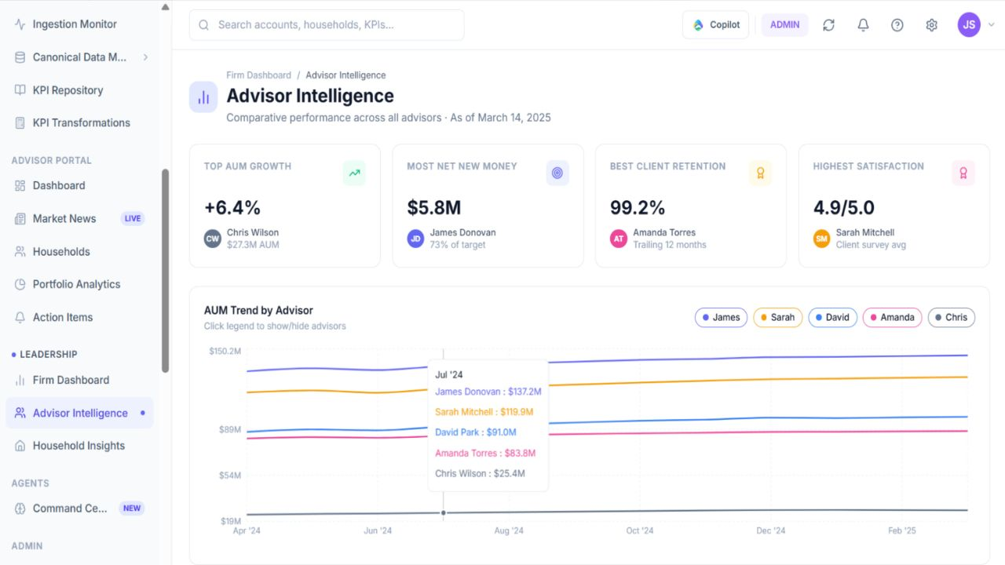
Task: Open notifications bell in top bar
Action: pos(863,25)
